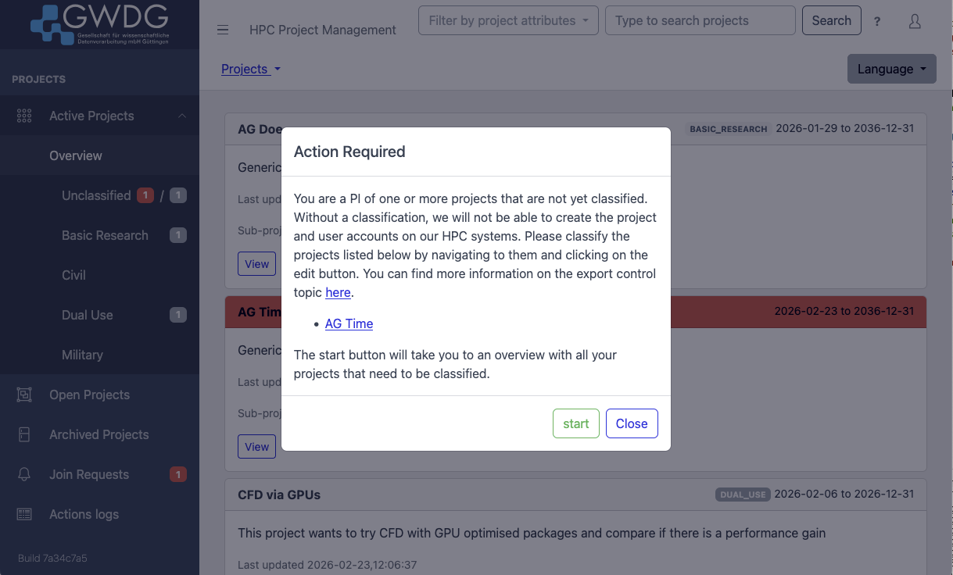Click the export control 'here' link
This screenshot has width=953, height=575.
[338, 292]
